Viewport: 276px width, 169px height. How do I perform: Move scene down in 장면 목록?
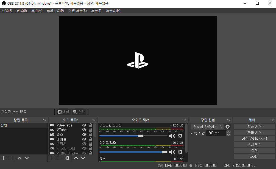[27, 158]
